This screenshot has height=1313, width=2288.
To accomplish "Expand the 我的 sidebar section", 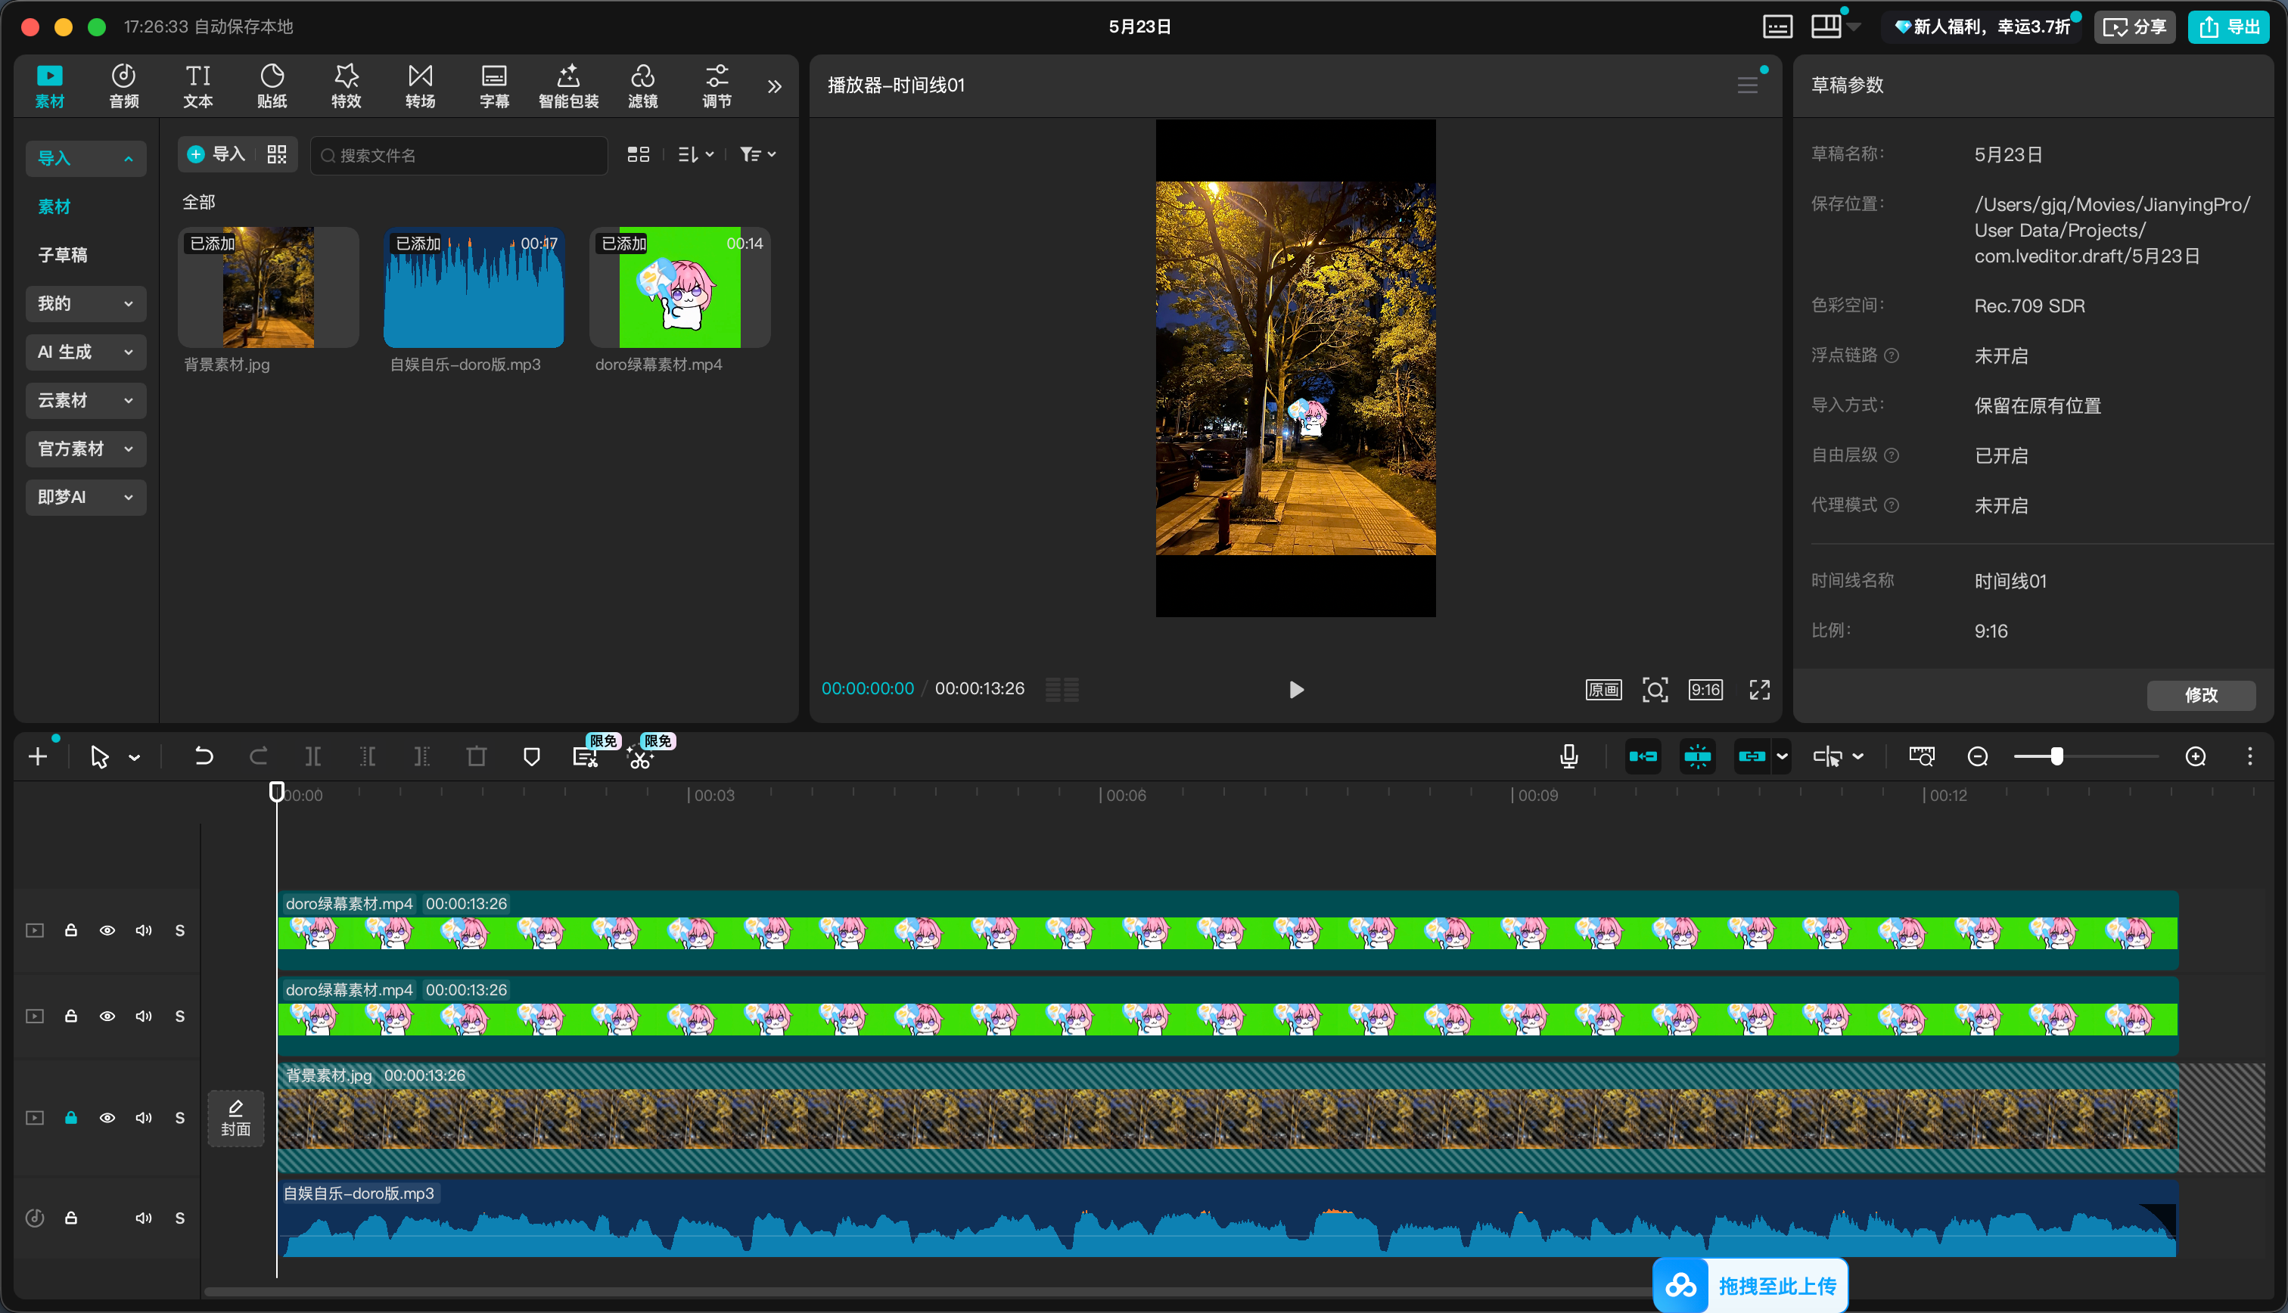I will tap(85, 304).
